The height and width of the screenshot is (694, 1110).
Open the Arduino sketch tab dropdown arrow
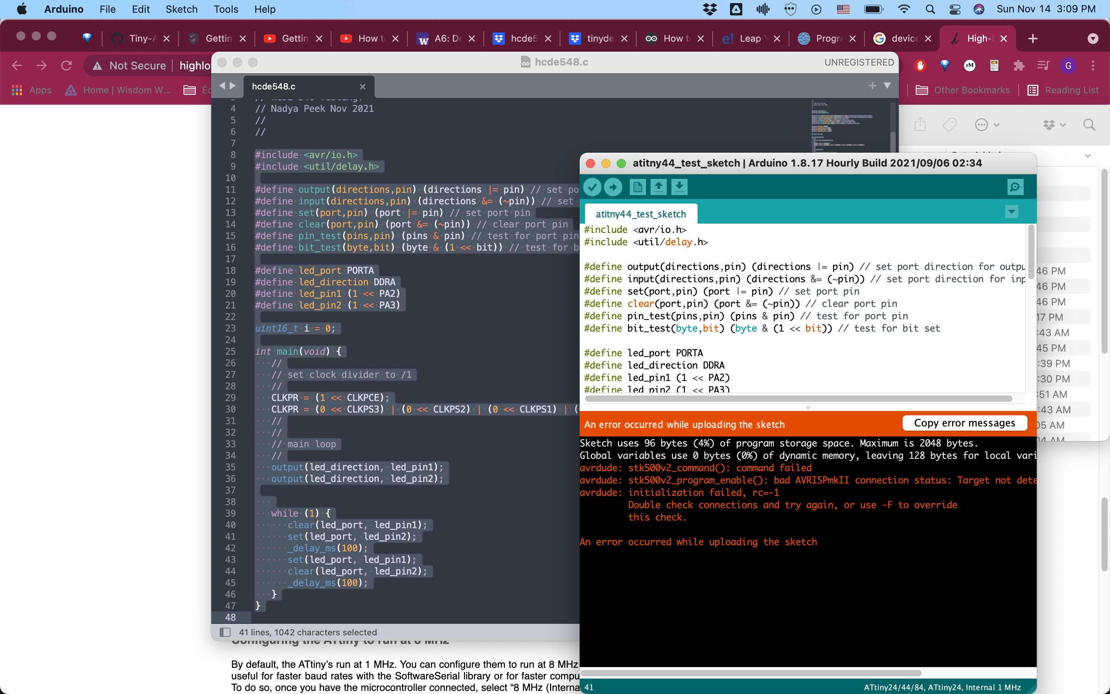(1011, 212)
